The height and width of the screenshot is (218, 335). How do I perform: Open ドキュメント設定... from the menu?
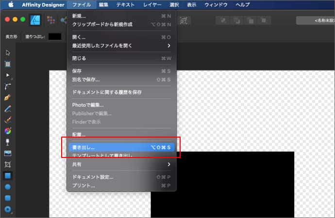coord(121,177)
